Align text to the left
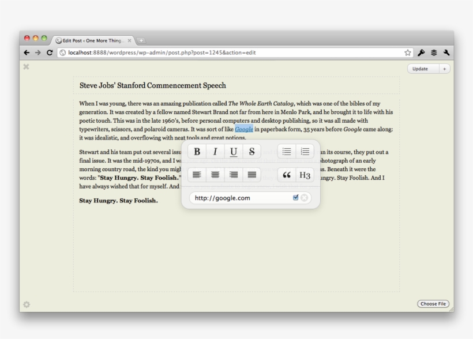This screenshot has width=473, height=339. tap(197, 175)
